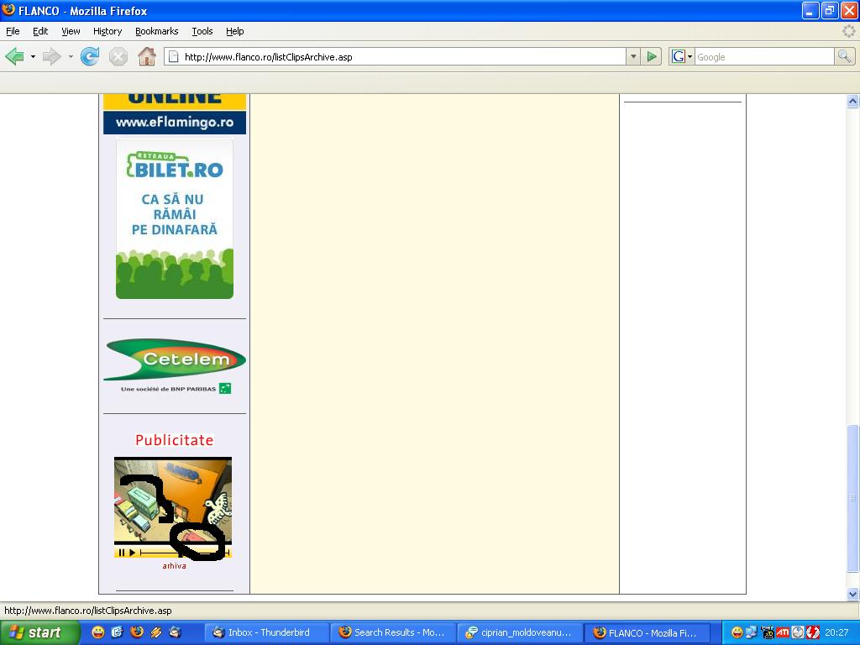Click the search magnifier icon
This screenshot has height=645, width=860.
(x=844, y=56)
